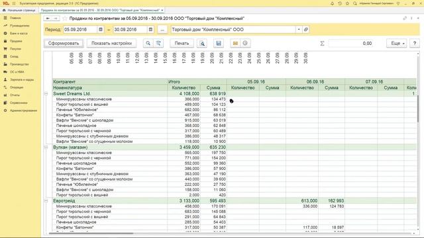Open report schedule clock icon
The height and width of the screenshot is (238, 424).
tap(245, 43)
